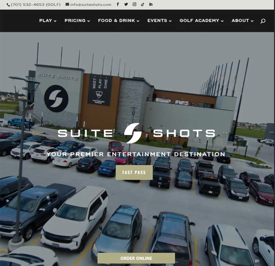Click 'YOUR PREMIER ENTERTAINMENT DESTINATION' tagline
This screenshot has height=266, width=275.
(136, 154)
